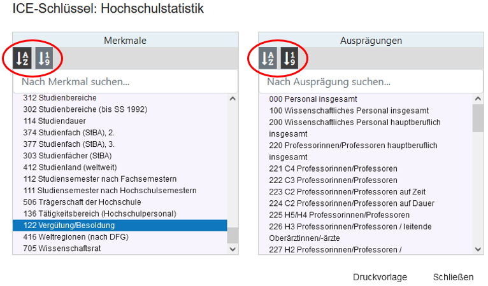
Task: Click the Merkmal search field
Action: [125, 82]
